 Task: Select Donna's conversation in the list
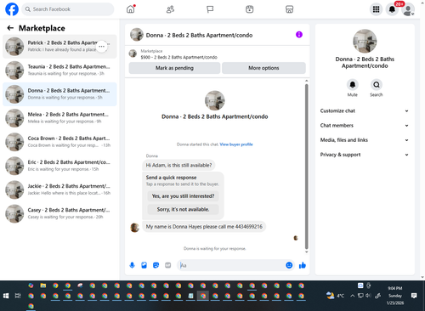click(x=59, y=94)
